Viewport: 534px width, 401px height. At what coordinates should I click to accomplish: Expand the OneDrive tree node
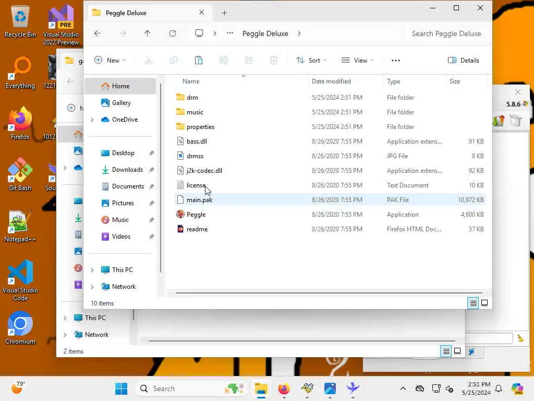92,120
